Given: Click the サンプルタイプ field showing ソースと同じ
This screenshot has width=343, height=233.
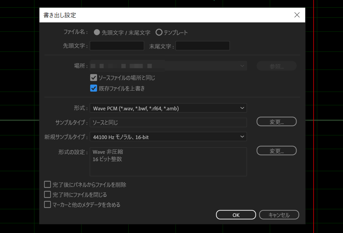Looking at the screenshot, I should (168, 123).
